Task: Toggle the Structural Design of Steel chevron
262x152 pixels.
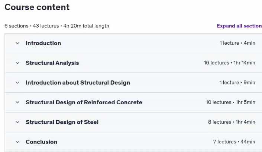Action: [17, 122]
